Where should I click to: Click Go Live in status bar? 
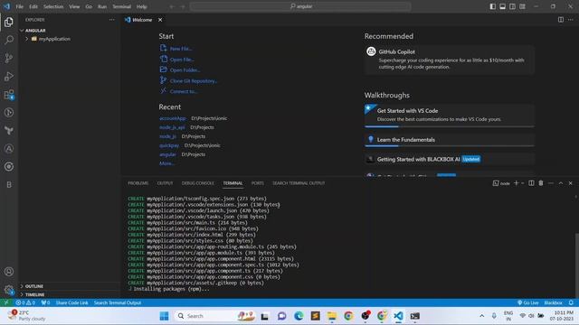(527, 302)
